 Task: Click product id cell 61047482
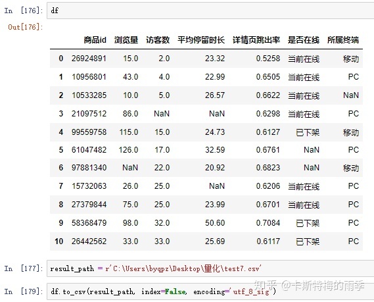(x=89, y=150)
